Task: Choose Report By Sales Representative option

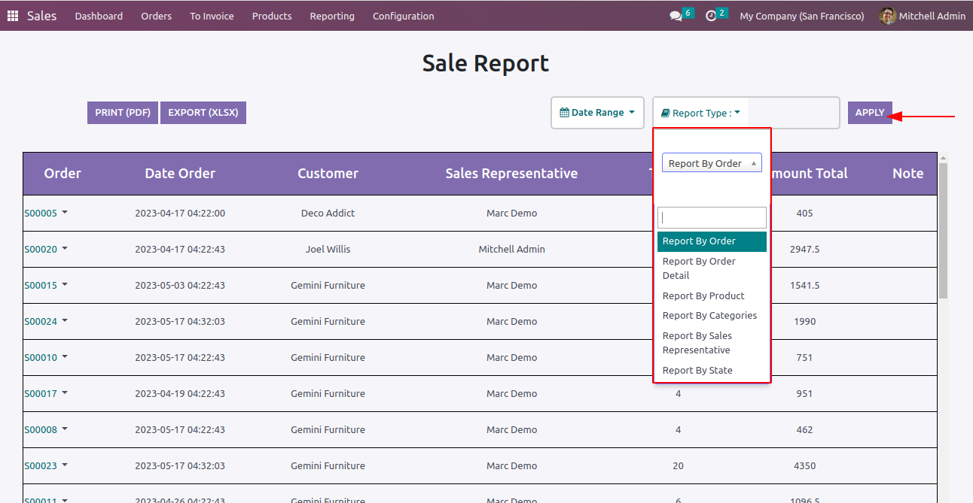Action: (x=697, y=343)
